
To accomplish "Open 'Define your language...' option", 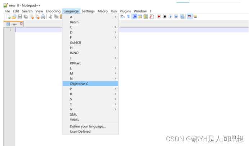I will tap(90, 127).
